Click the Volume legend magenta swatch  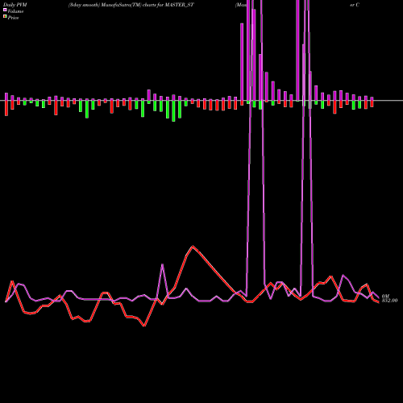click(x=5, y=10)
